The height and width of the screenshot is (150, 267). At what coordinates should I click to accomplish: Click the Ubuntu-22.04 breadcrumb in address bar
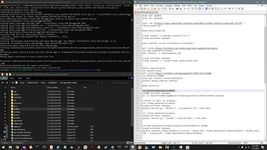point(33,82)
